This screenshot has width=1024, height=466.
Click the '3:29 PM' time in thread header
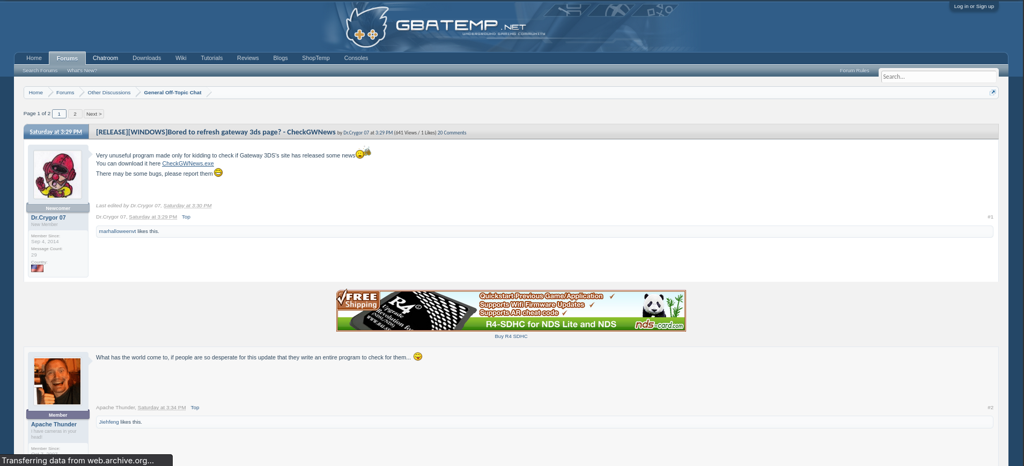(x=384, y=133)
